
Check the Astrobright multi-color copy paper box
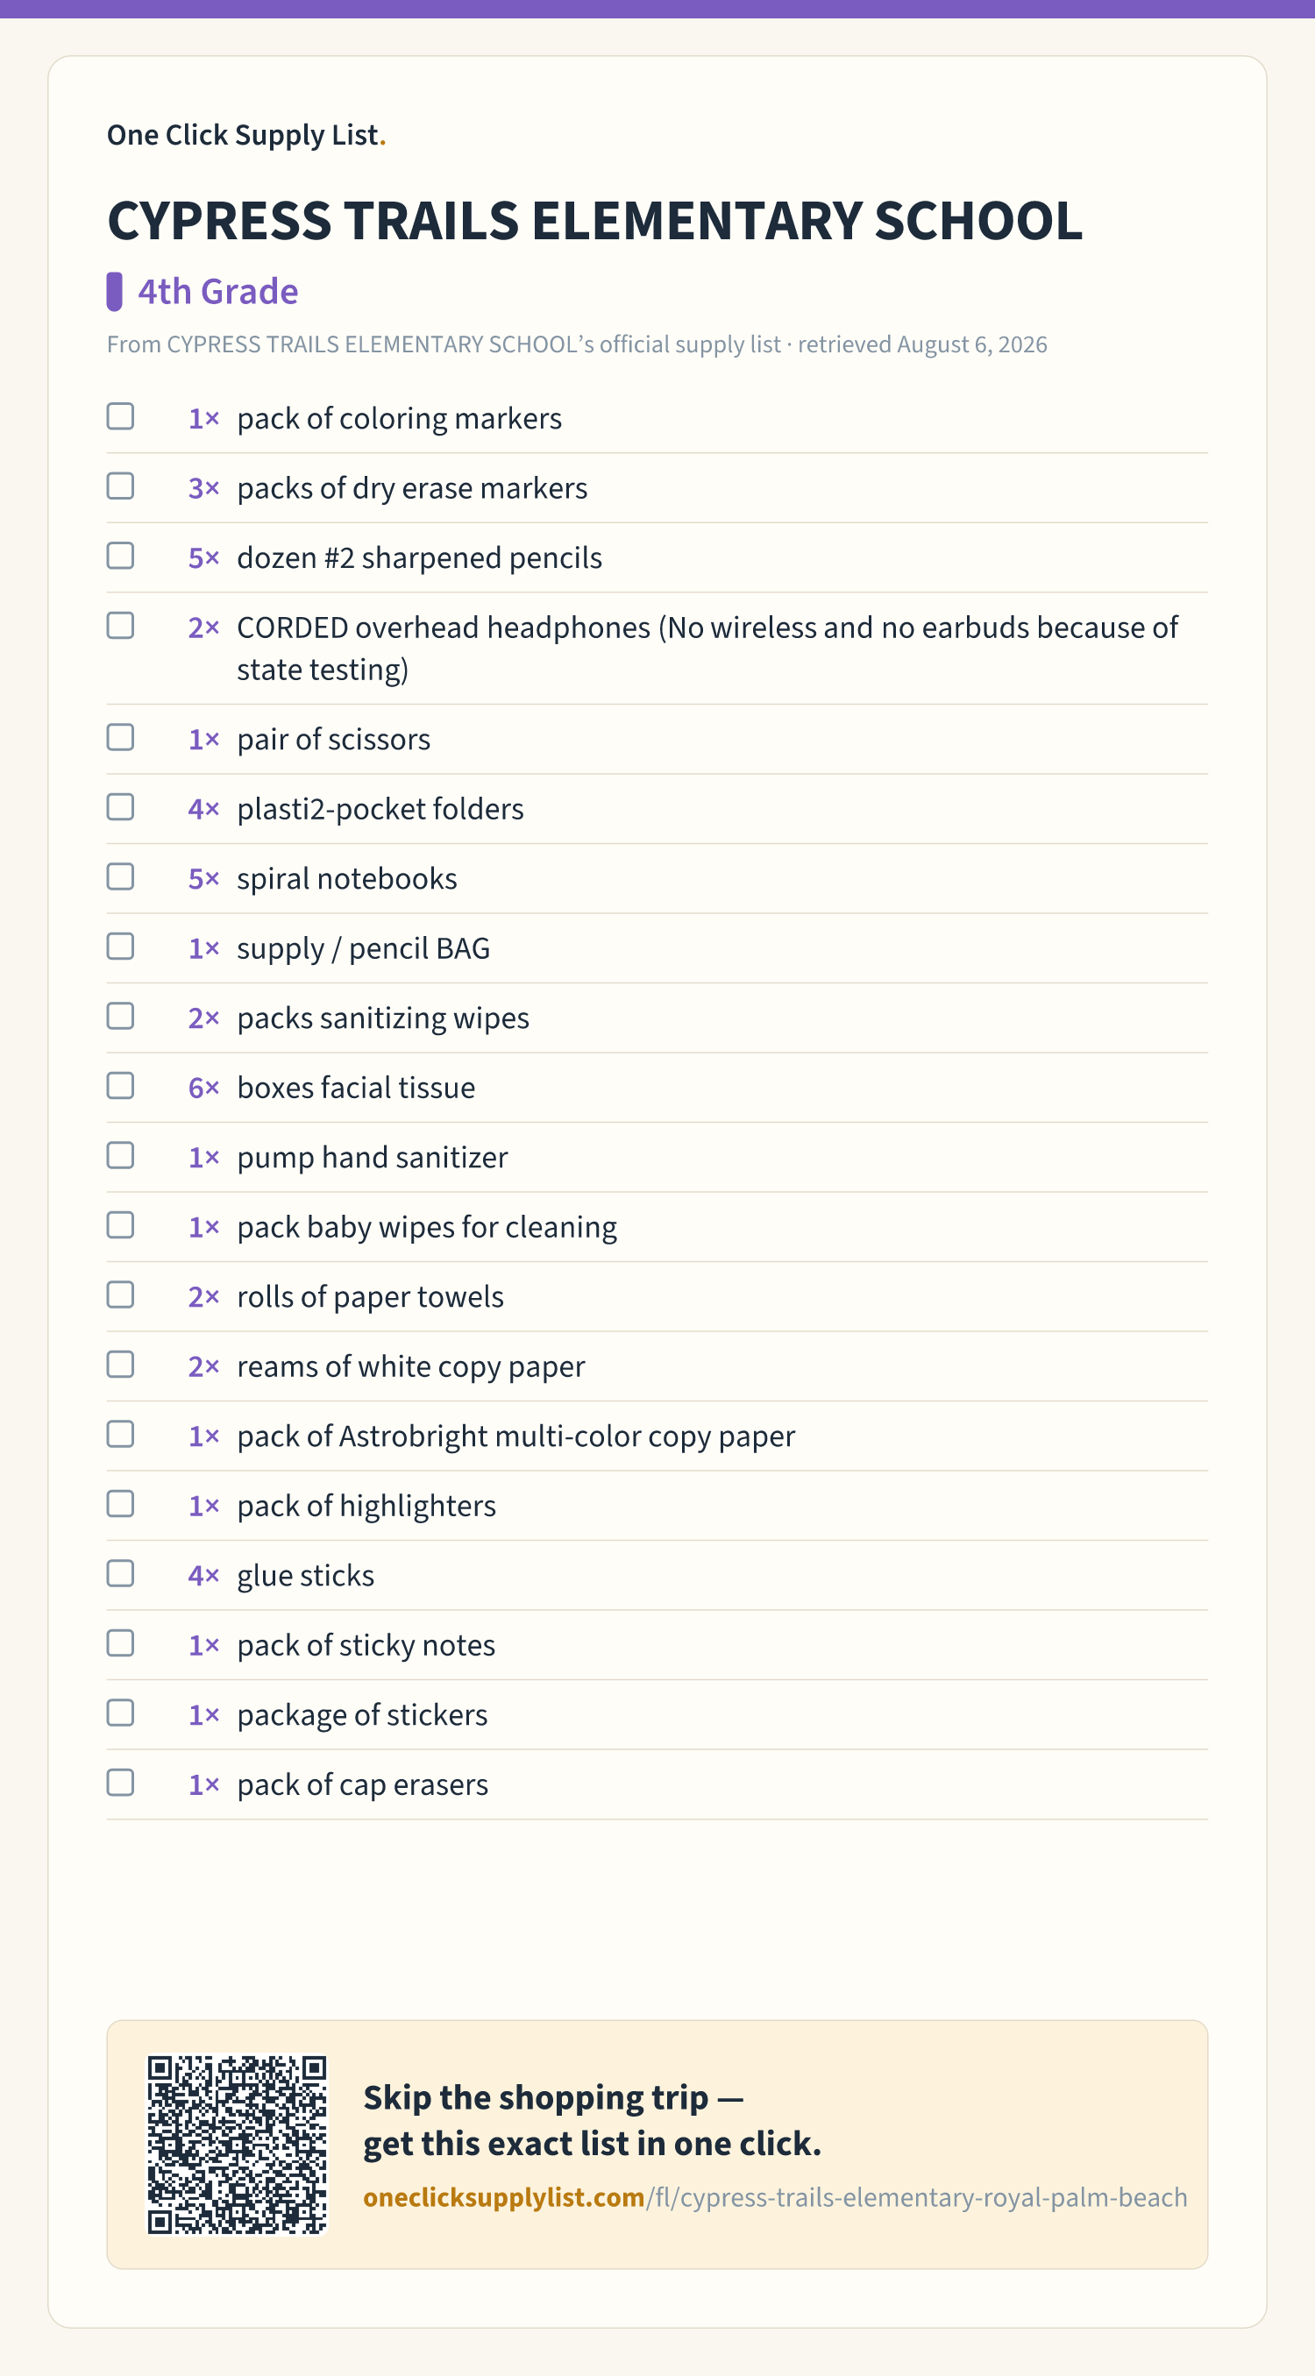120,1434
